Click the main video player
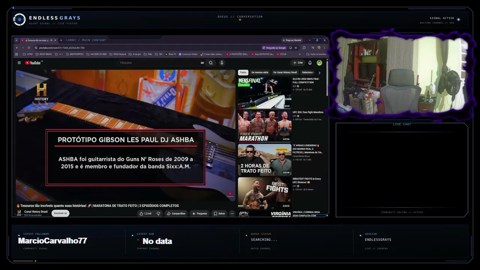The height and width of the screenshot is (270, 480). [x=126, y=135]
